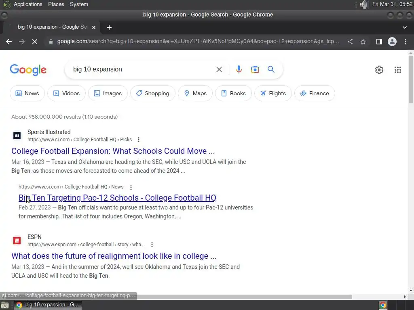Filter results by Videos
The height and width of the screenshot is (310, 414).
click(66, 93)
